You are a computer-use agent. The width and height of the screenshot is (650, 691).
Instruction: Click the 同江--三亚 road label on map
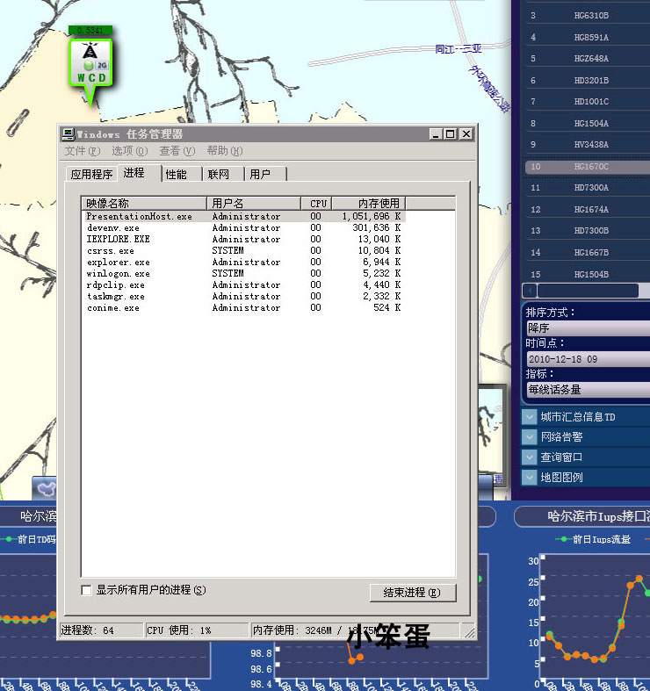click(458, 49)
